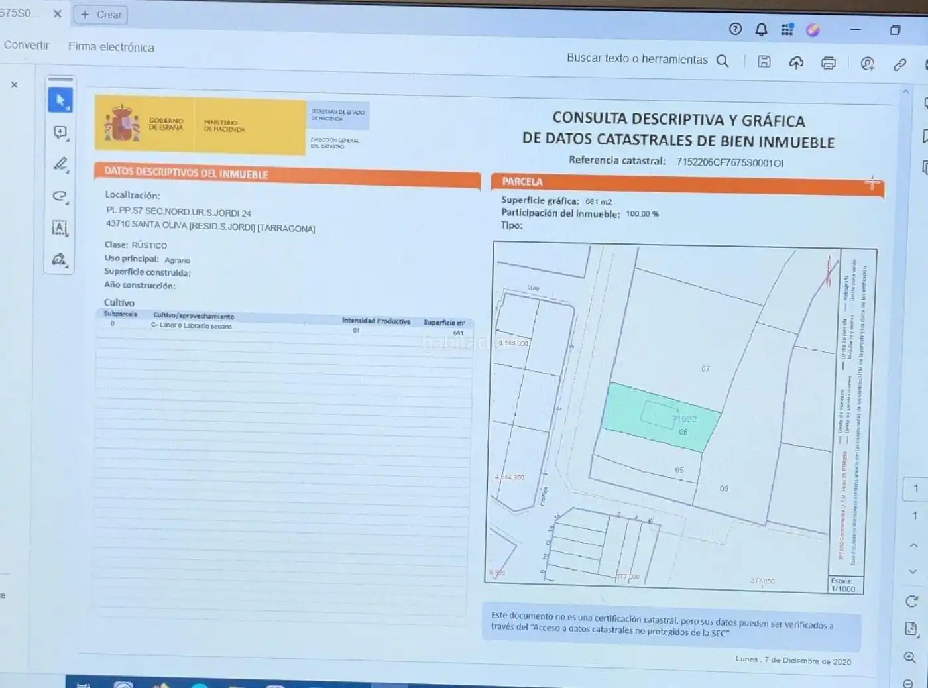The width and height of the screenshot is (928, 688).
Task: Open the help question mark icon
Action: click(735, 29)
